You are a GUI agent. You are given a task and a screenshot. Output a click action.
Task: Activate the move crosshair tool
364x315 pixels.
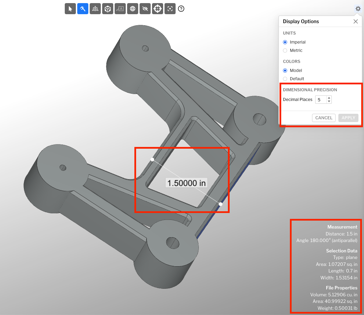pyautogui.click(x=157, y=9)
